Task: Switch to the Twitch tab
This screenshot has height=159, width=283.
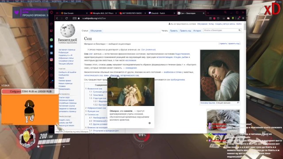Action: 161,13
